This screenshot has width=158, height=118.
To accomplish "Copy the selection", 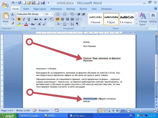I will pyautogui.click(x=12, y=19).
